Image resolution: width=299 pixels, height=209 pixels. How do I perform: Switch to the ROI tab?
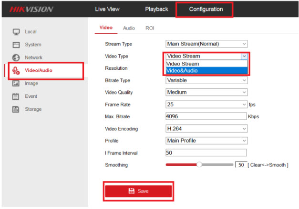point(150,28)
